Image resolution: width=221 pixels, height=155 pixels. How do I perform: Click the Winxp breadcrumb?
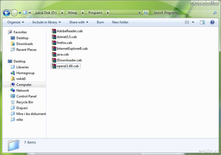coord(72,13)
